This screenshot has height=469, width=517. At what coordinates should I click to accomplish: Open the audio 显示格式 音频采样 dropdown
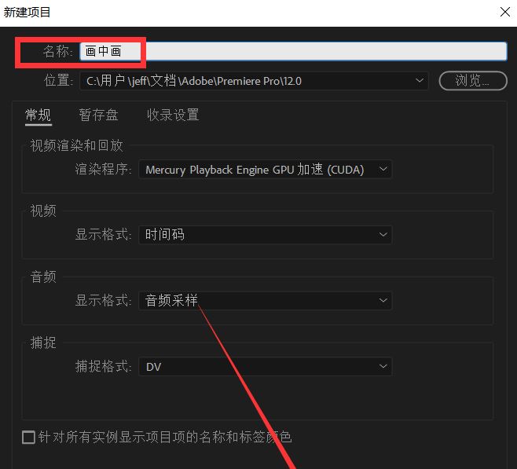266,301
